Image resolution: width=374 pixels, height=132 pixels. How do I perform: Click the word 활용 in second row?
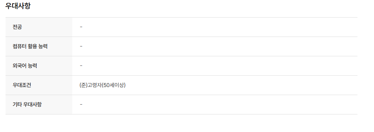tap(32, 46)
